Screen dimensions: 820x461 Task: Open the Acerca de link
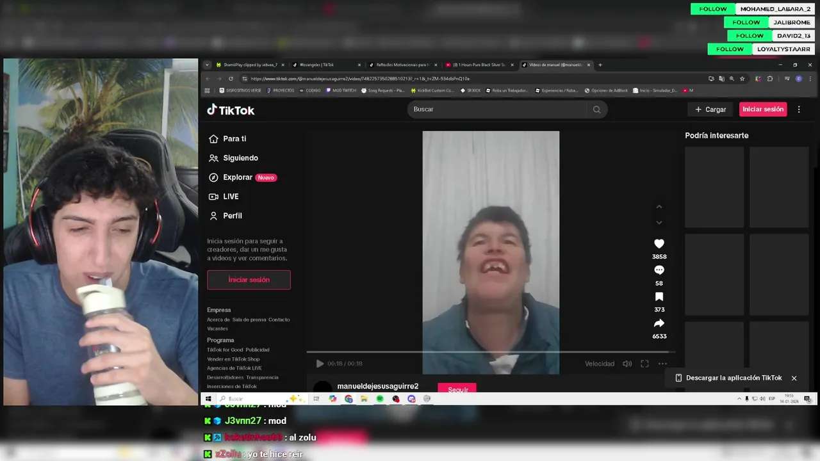click(218, 319)
